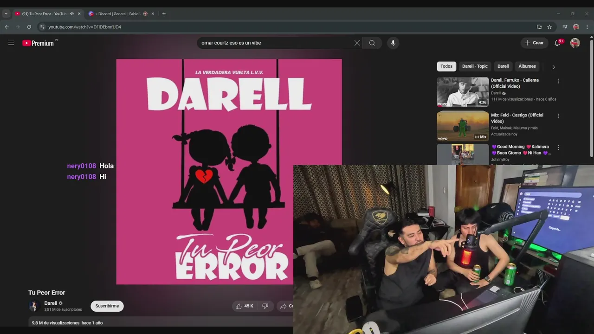Select the Todos filter chip
594x334 pixels.
[x=446, y=66]
